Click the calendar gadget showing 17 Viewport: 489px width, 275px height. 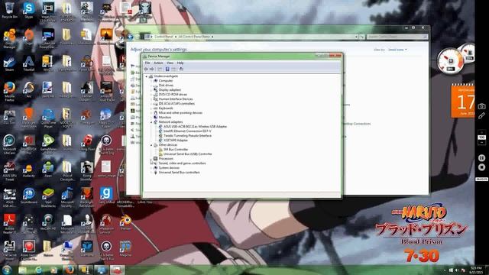click(x=463, y=101)
